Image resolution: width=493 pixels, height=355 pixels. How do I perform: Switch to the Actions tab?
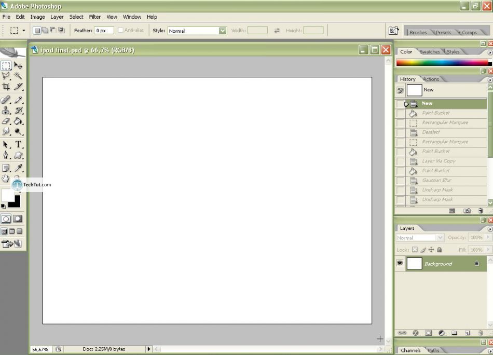(x=431, y=79)
